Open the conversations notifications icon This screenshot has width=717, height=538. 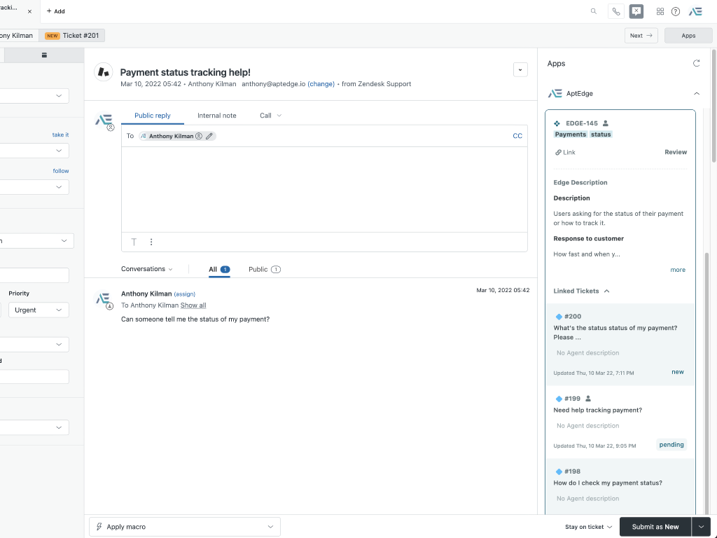point(636,11)
